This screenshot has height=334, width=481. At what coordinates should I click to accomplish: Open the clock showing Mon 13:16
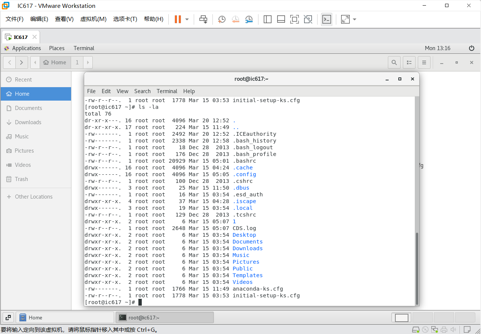pyautogui.click(x=438, y=48)
